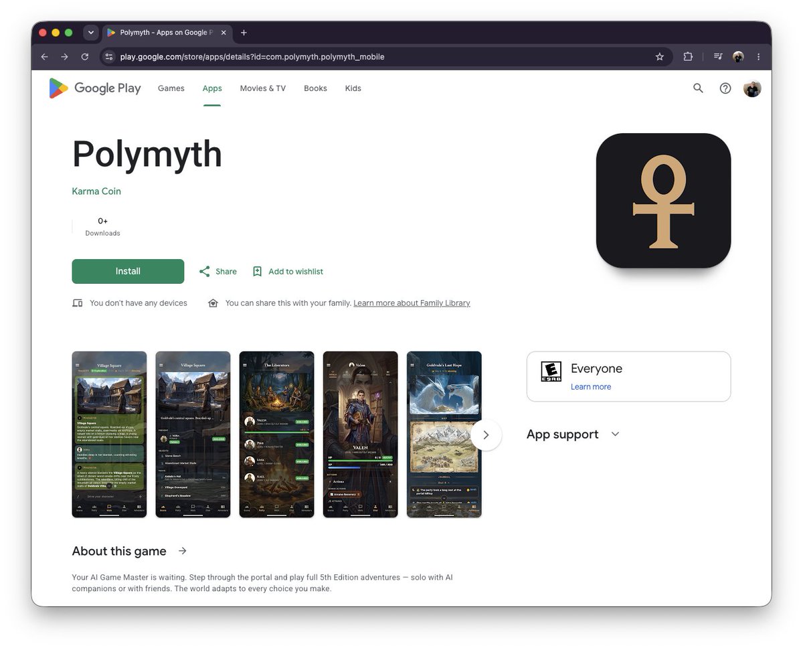Click the green Install button
The width and height of the screenshot is (803, 648).
128,271
